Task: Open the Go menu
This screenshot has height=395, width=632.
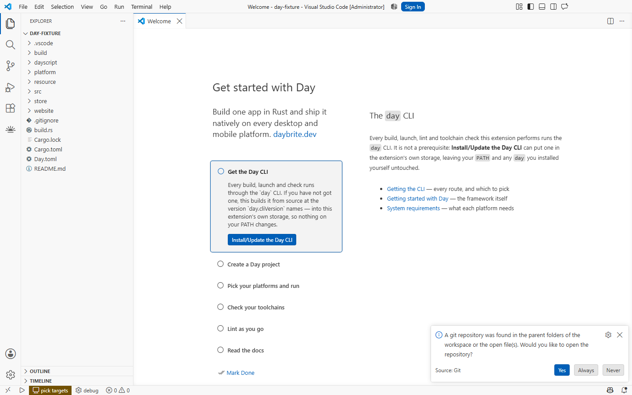Action: click(104, 7)
